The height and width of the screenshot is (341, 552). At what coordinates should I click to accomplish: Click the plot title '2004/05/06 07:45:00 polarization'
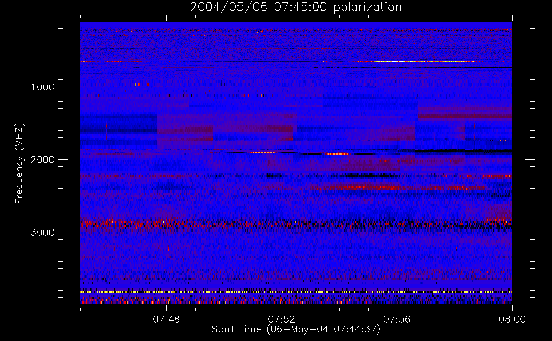[x=296, y=7]
